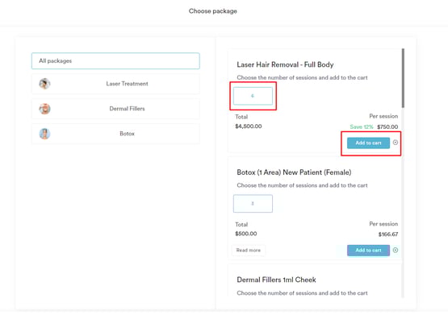
Task: Set session count for Botox New Patient
Action: (x=253, y=204)
